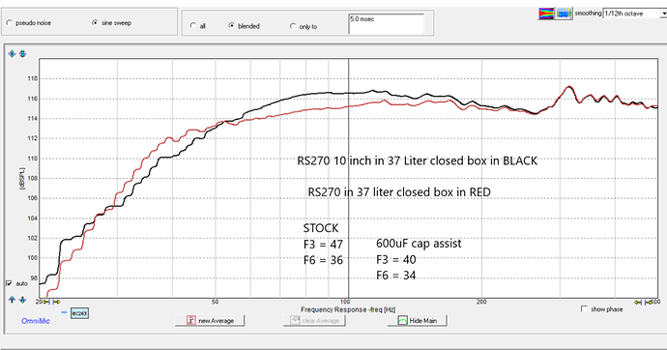Choose the 'blended' response radio option
The height and width of the screenshot is (350, 667).
231,25
